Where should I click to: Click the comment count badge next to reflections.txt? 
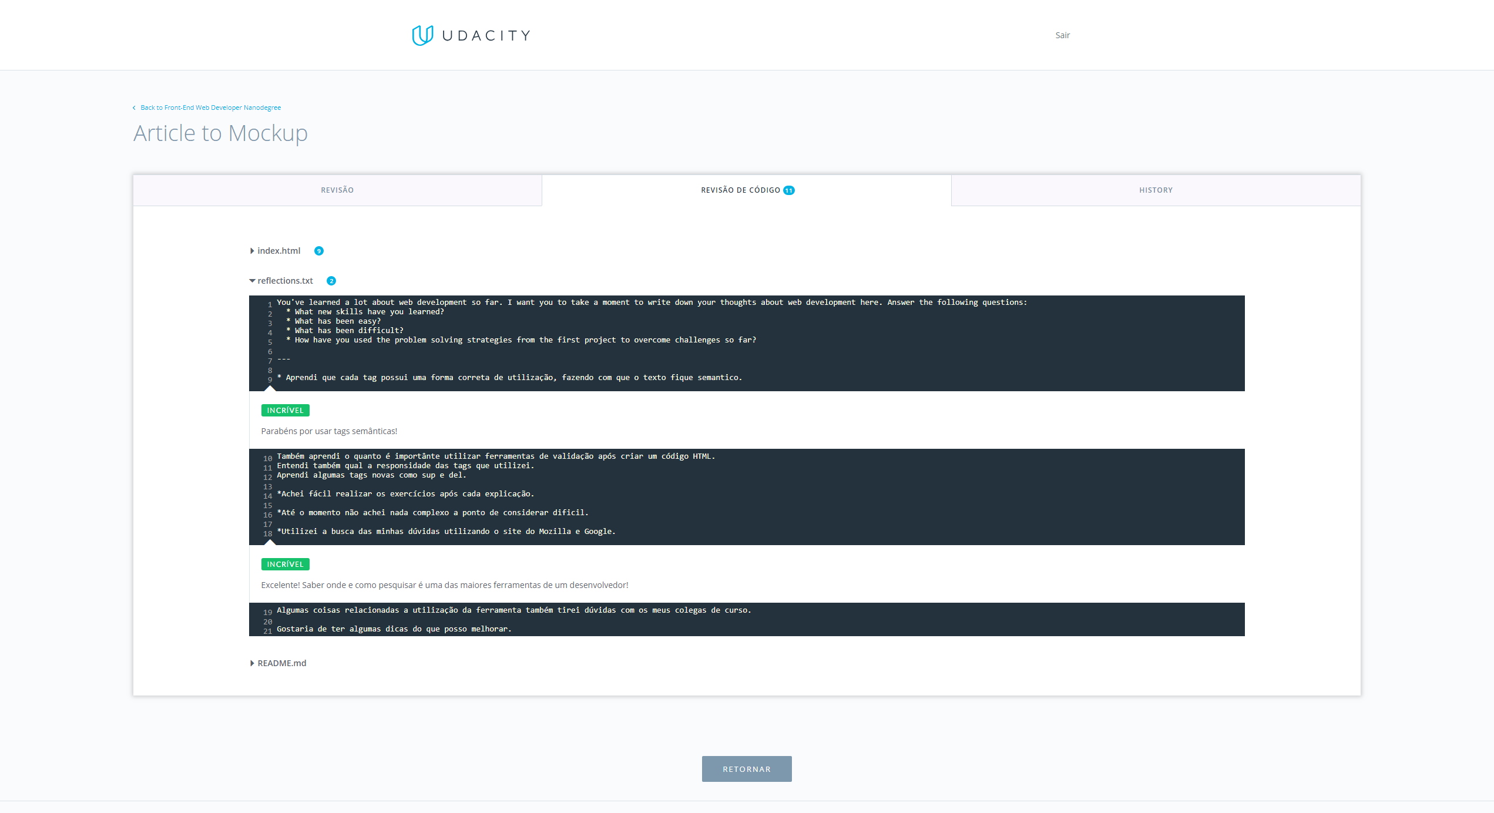[331, 281]
